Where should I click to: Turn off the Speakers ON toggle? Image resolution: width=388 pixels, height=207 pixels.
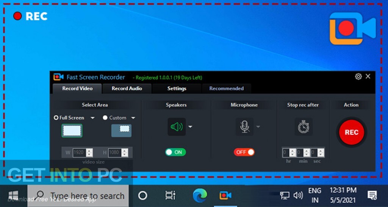[x=175, y=152]
